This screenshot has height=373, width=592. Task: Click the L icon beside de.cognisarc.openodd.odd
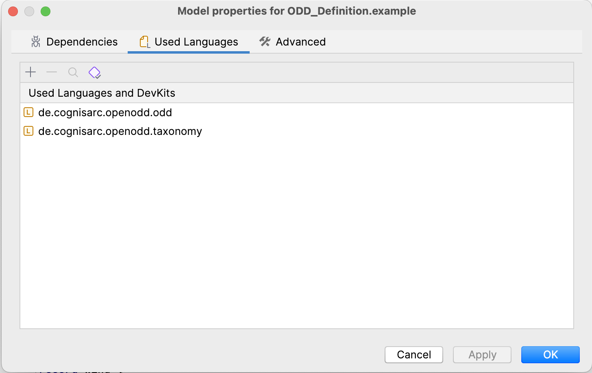(x=28, y=112)
